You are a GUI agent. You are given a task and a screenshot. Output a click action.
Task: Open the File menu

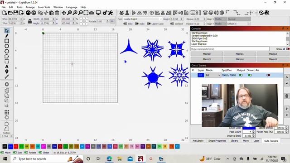[x=4, y=7]
